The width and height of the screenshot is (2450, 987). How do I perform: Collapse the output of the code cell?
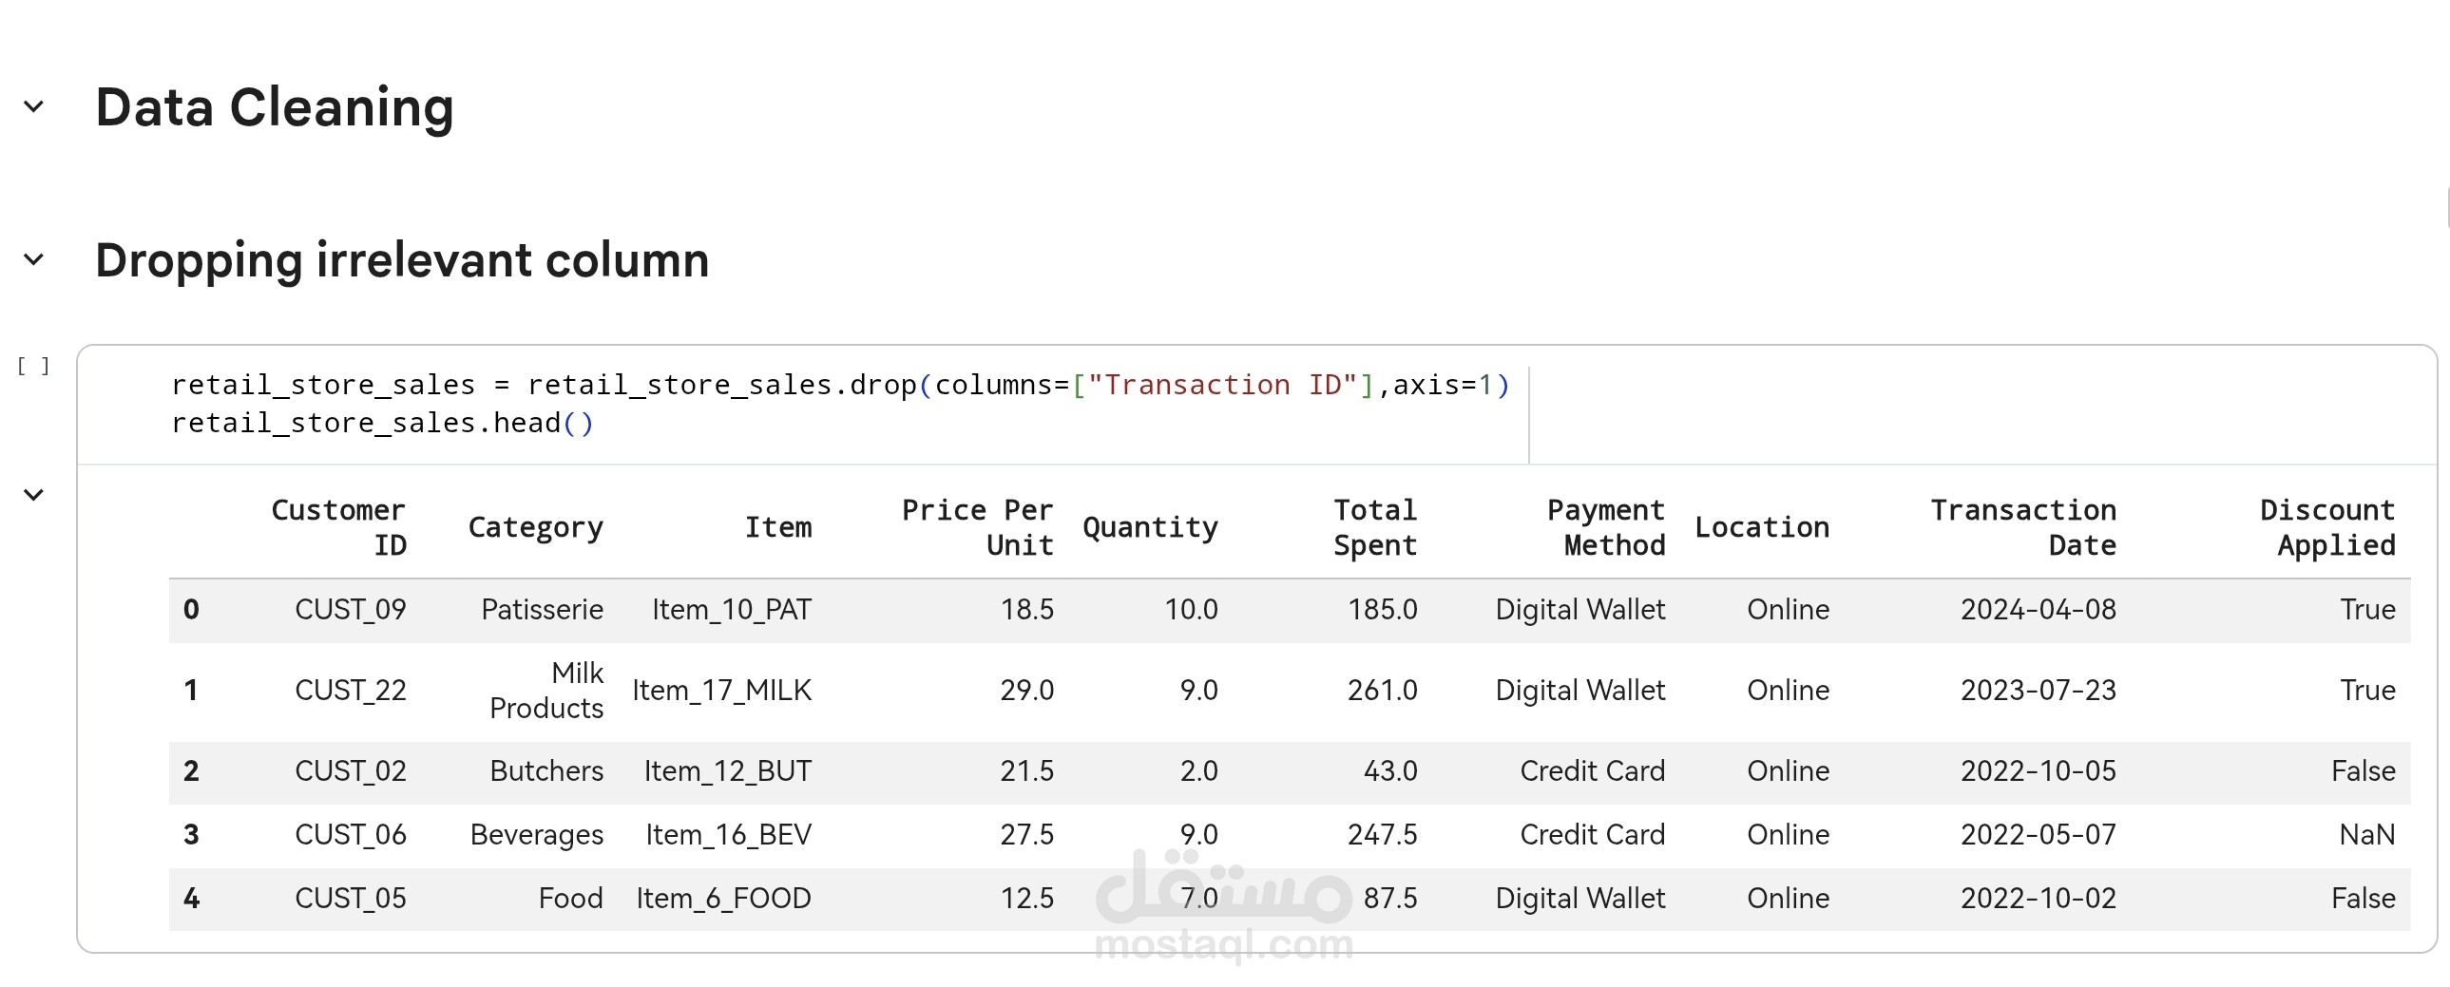(x=33, y=495)
